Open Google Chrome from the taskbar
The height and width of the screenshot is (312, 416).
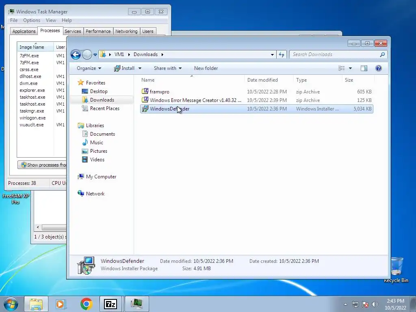[x=86, y=304]
